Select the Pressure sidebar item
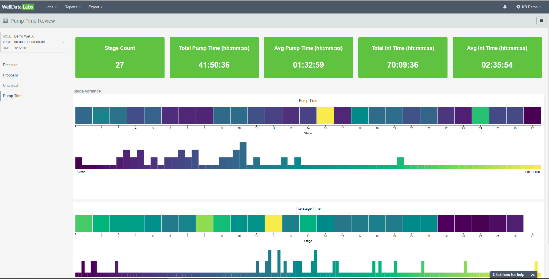 pyautogui.click(x=10, y=65)
